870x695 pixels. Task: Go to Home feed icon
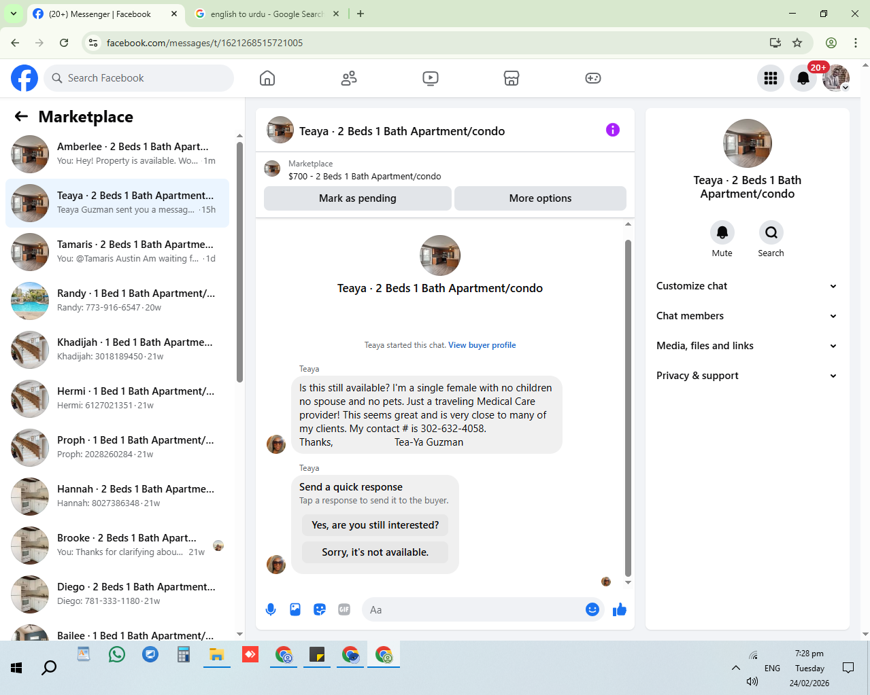[x=267, y=78]
